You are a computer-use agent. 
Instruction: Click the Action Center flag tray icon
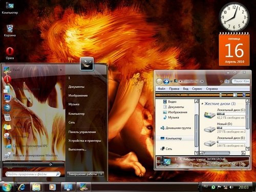coord(219,187)
